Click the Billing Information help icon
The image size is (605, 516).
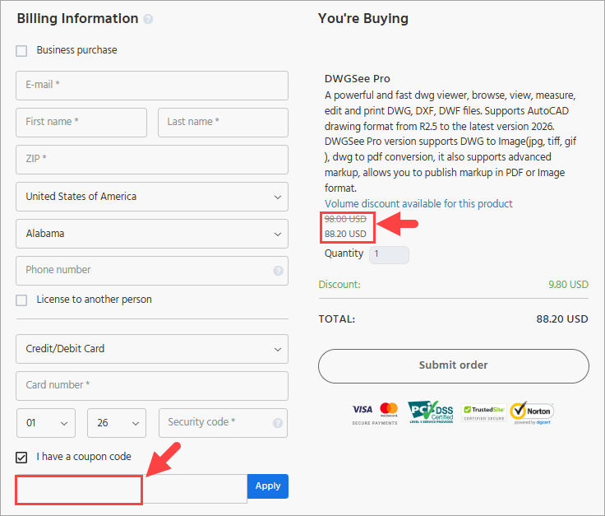coord(148,19)
